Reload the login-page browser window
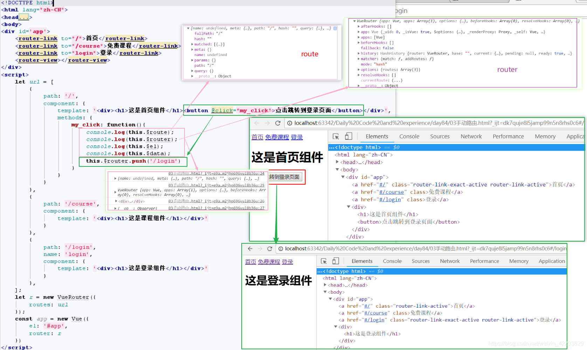Screen dimensions: 587x350 point(270,249)
